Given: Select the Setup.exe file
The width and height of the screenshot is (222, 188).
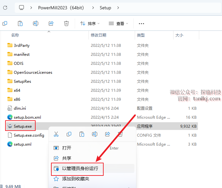Looking at the screenshot, I should pyautogui.click(x=23, y=126).
